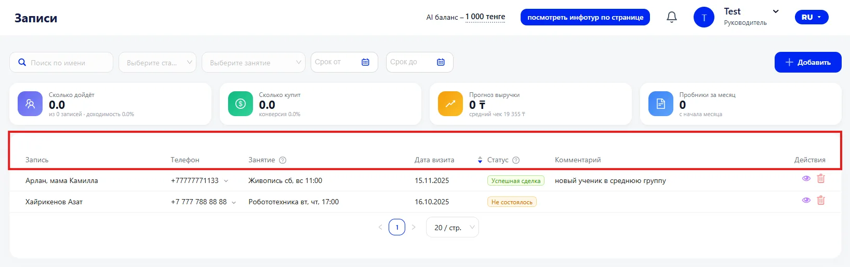Click the 'Пробники за месяц' document icon

(661, 104)
